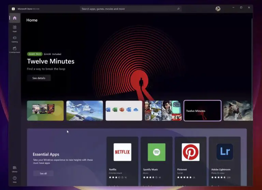Minimize the Microsoft Store window

point(233,8)
